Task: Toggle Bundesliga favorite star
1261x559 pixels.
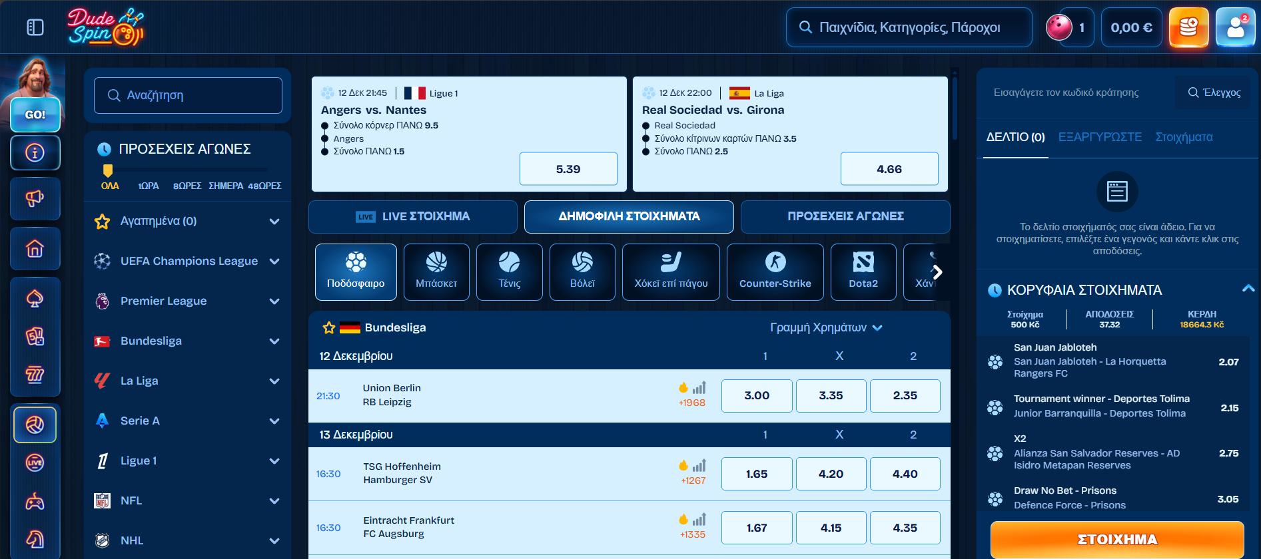Action: click(328, 327)
